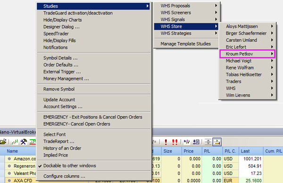Toggle Dockable to other windows option

[94, 166]
